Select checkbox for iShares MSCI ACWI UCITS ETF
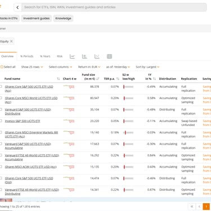Image resolution: width=211 pixels, height=211 pixels. (1, 167)
